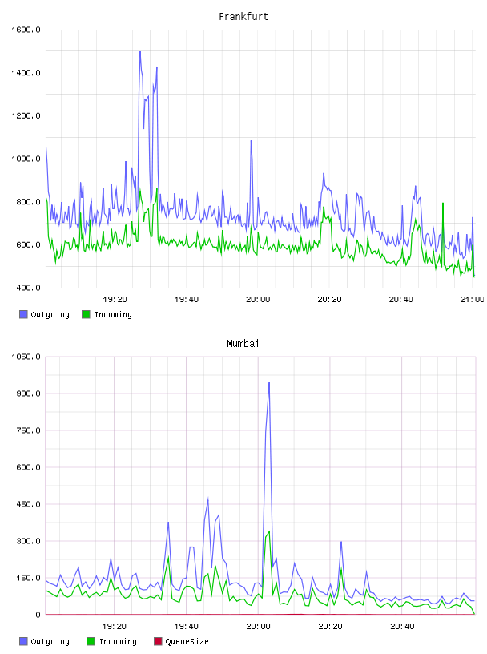Click the QueueSize label in Mumbai legend

(187, 641)
